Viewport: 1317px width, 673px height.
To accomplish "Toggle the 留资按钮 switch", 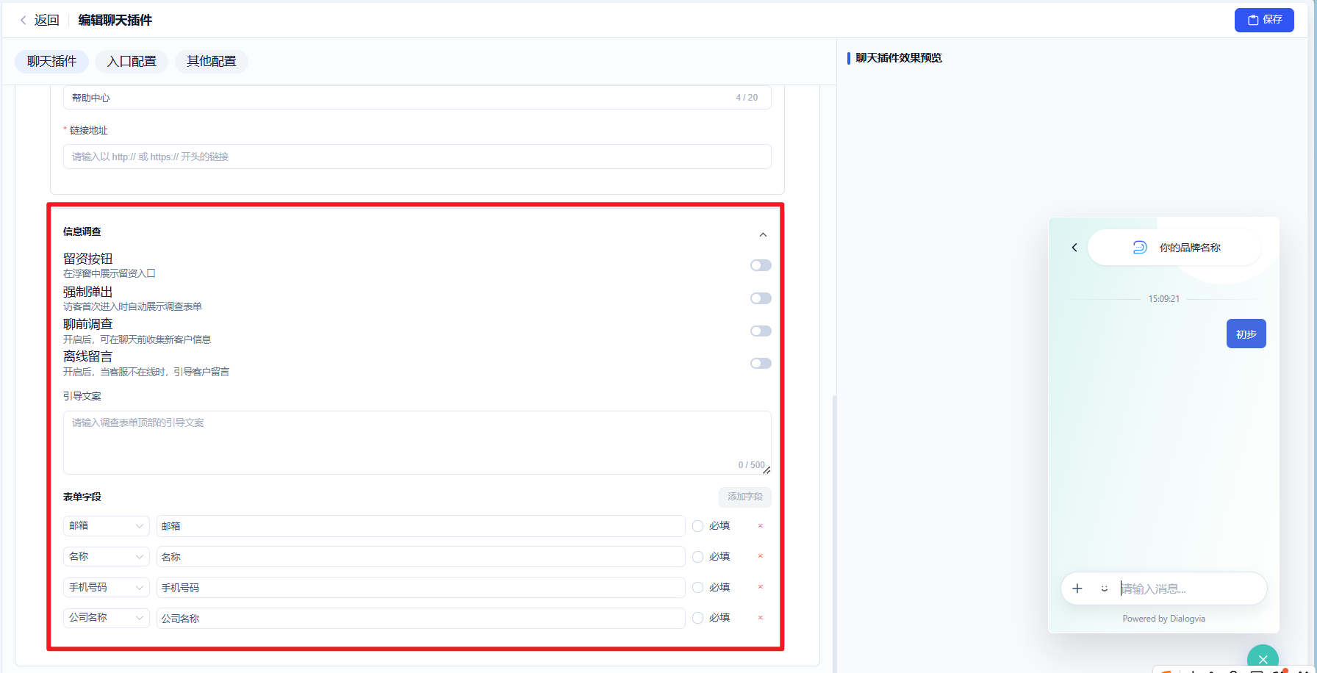I will click(761, 265).
